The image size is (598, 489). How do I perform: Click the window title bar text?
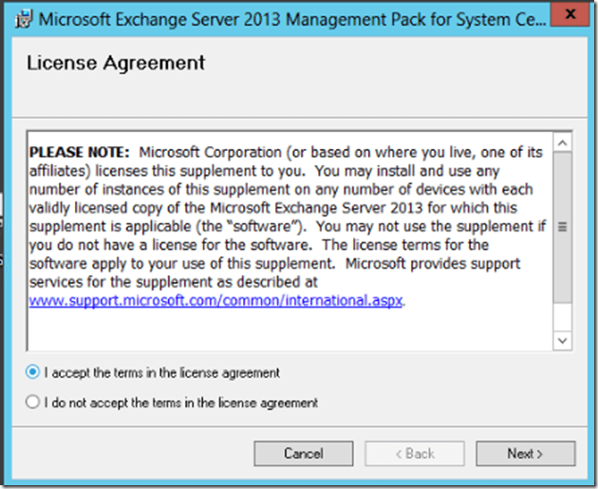pyautogui.click(x=285, y=19)
